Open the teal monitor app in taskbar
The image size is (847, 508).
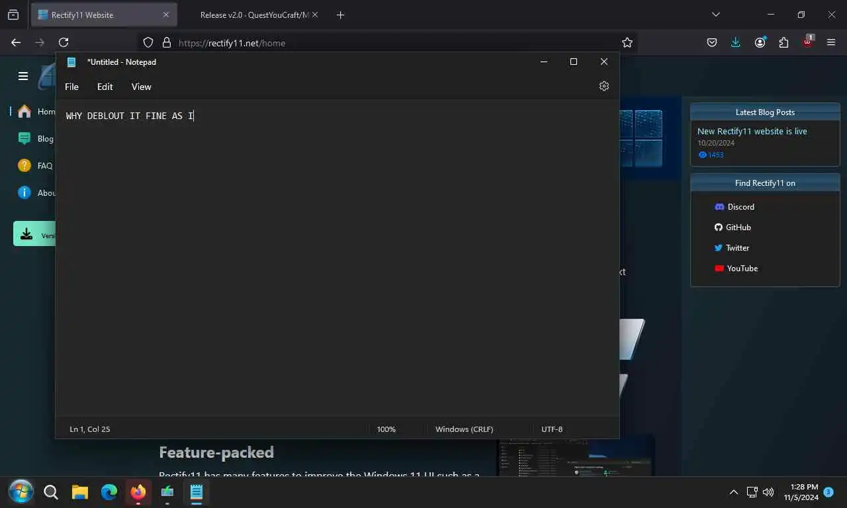pos(167,491)
